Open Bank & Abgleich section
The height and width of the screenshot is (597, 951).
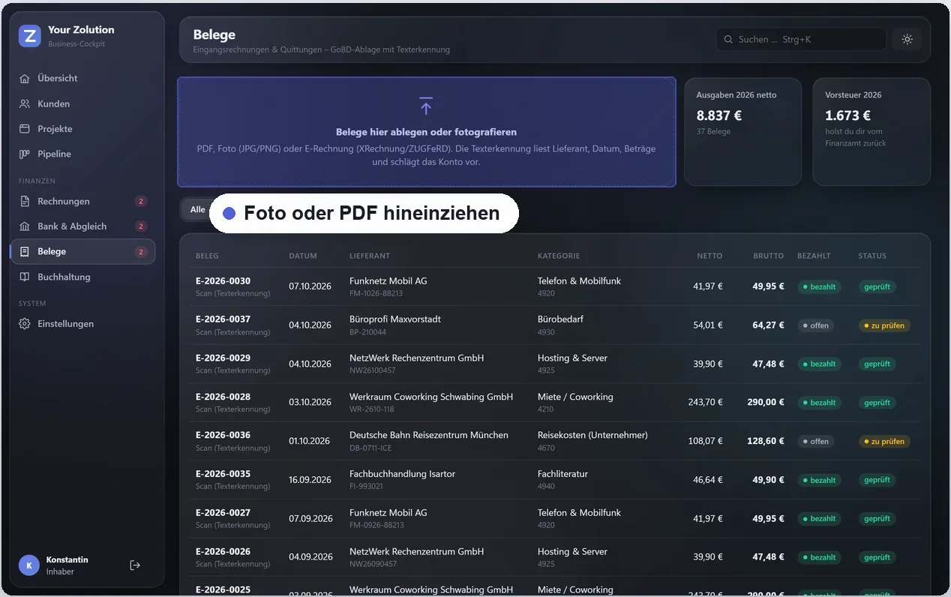click(x=82, y=226)
